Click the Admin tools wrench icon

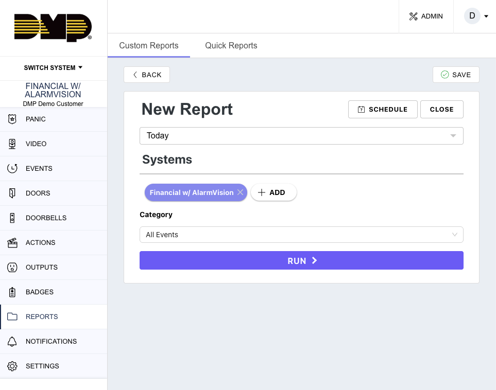pyautogui.click(x=413, y=16)
